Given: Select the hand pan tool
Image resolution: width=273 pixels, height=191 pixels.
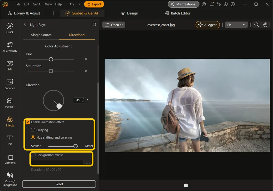Looking at the screenshot, I should pyautogui.click(x=265, y=25).
